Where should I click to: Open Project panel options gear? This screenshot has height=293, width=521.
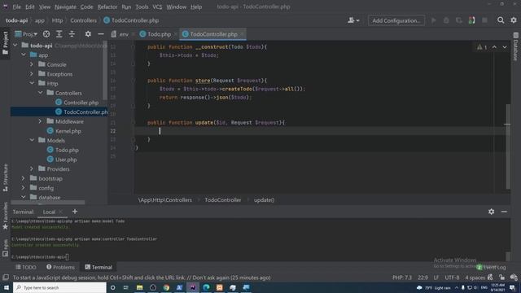pyautogui.click(x=88, y=34)
